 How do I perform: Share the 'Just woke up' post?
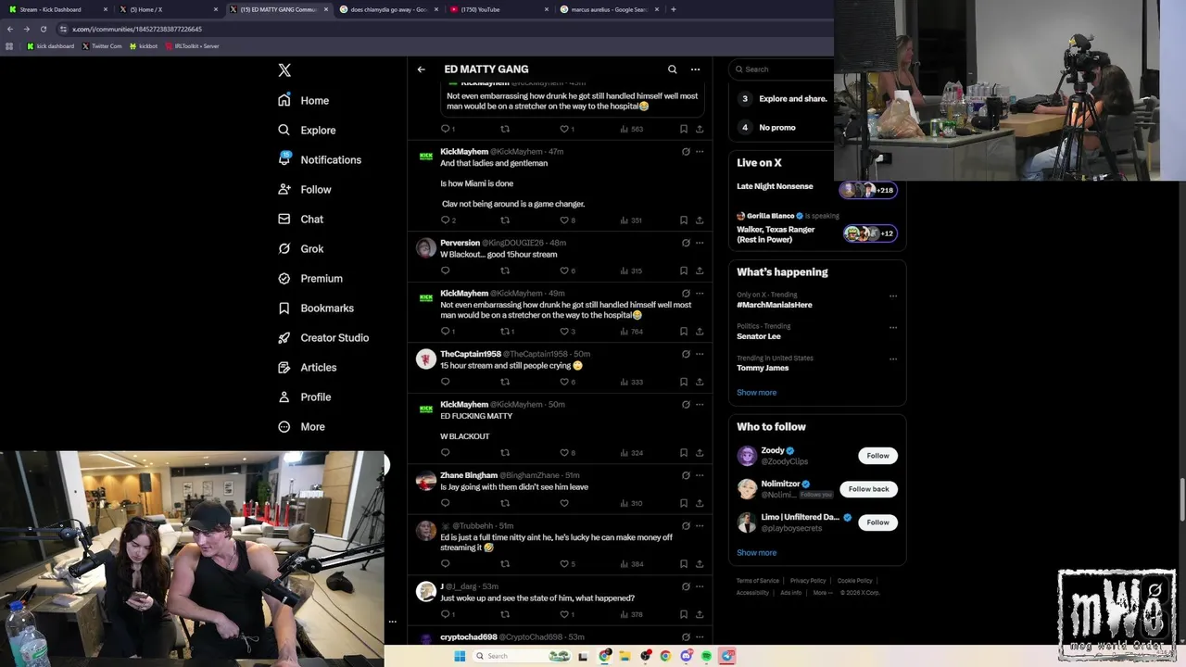[700, 614]
